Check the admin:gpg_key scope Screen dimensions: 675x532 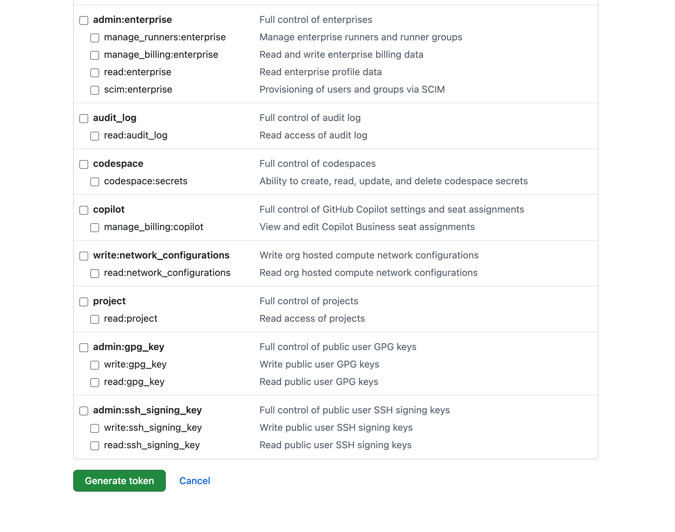(84, 348)
